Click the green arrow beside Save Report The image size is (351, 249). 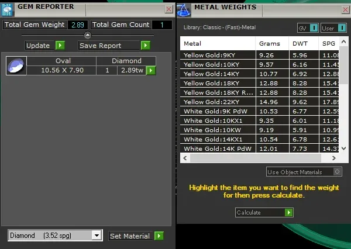click(146, 46)
